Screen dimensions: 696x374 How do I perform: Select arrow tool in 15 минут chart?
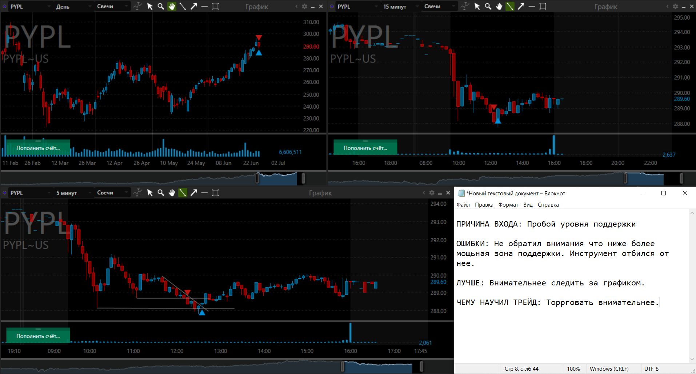[521, 6]
